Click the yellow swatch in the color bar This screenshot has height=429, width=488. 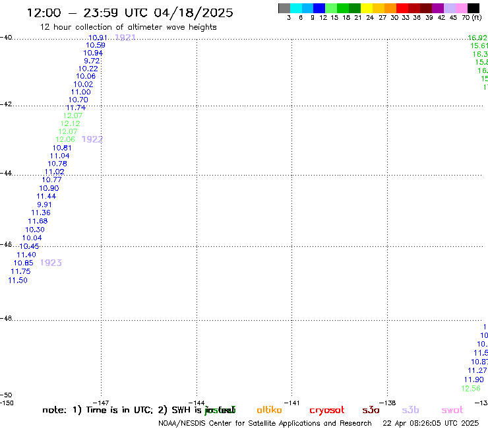point(367,8)
